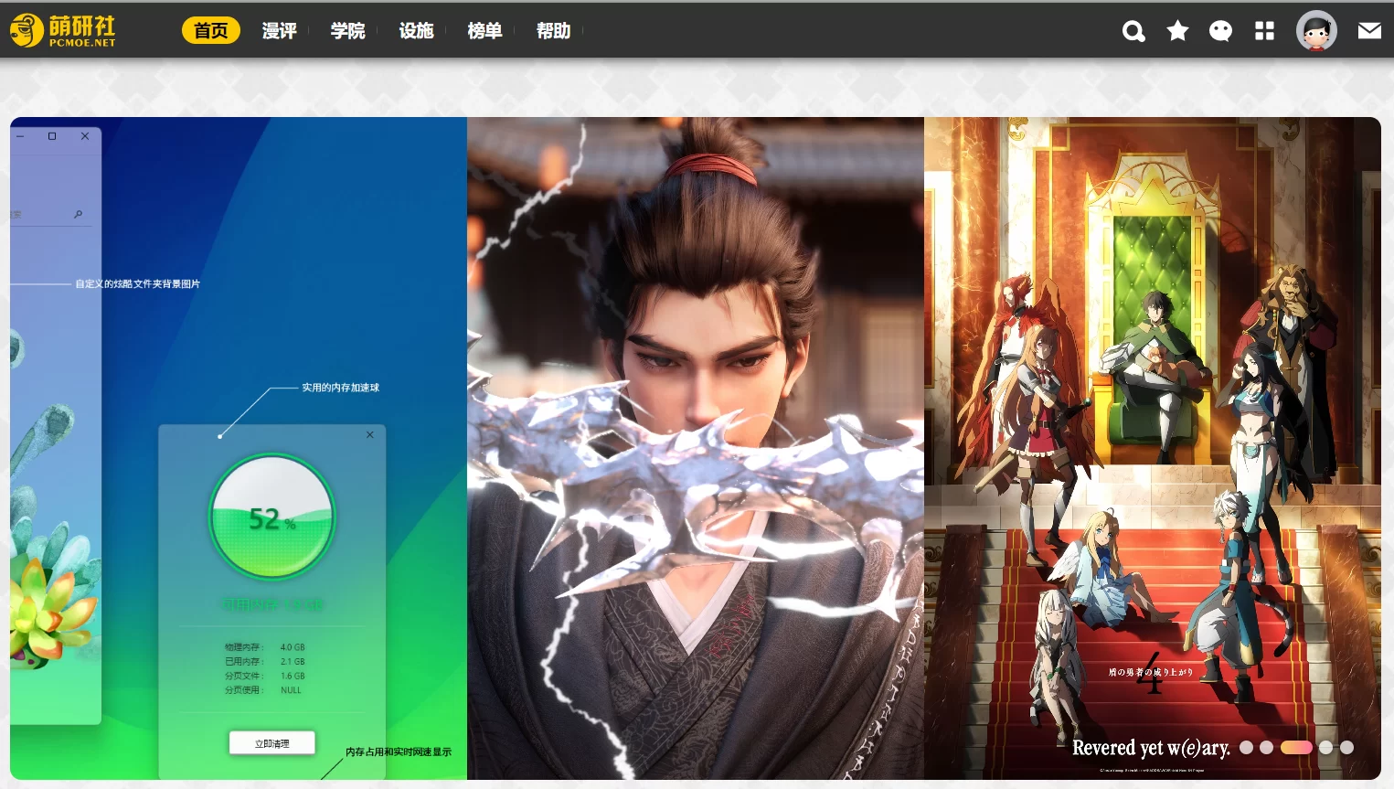Open search with the magnifier icon
The height and width of the screenshot is (789, 1394).
click(x=1133, y=31)
